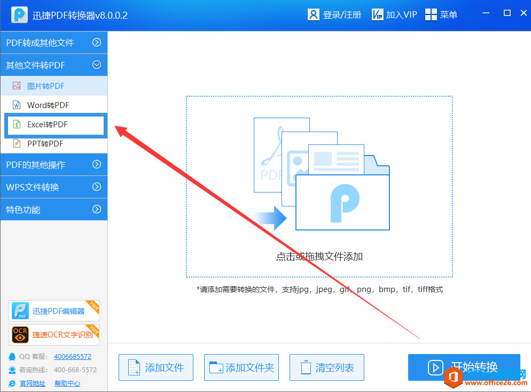
Task: Click the 菜单 grid icon
Action: (x=431, y=14)
